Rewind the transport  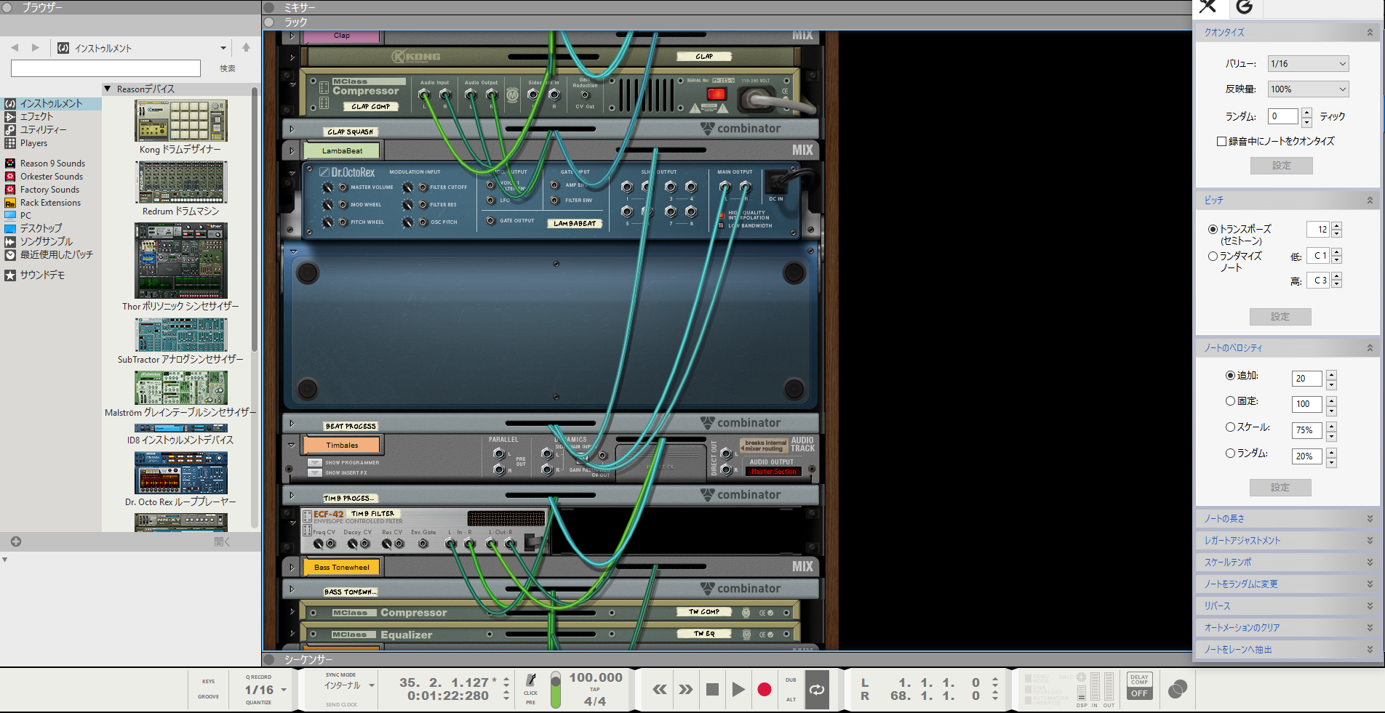click(660, 689)
